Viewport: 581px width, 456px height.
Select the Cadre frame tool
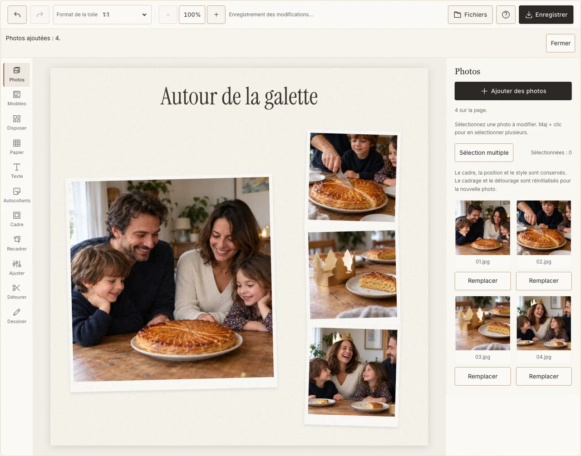click(x=17, y=220)
